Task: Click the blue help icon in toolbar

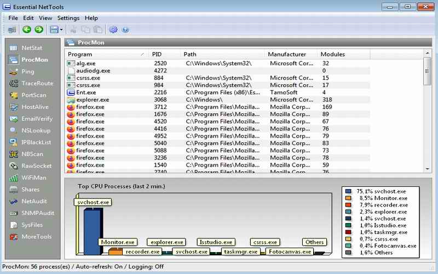Action: point(125,30)
